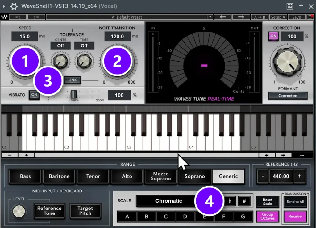Image resolution: width=316 pixels, height=228 pixels.
Task: Select root note B
Action: tap(147, 217)
